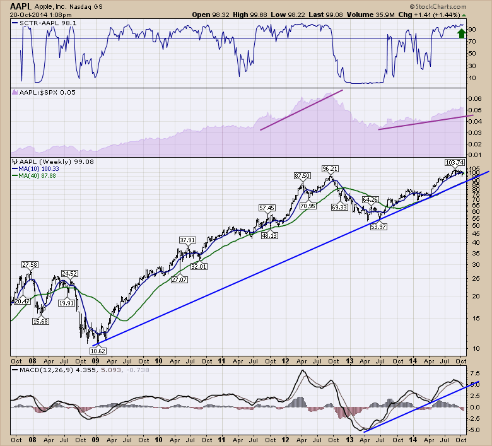
Task: Click the 64.26 price label
Action: [370, 199]
